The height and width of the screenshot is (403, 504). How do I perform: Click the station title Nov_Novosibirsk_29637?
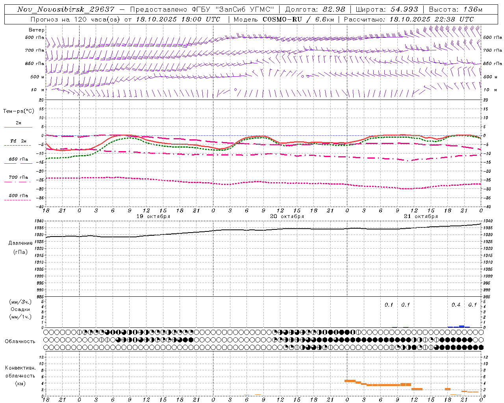[66, 9]
